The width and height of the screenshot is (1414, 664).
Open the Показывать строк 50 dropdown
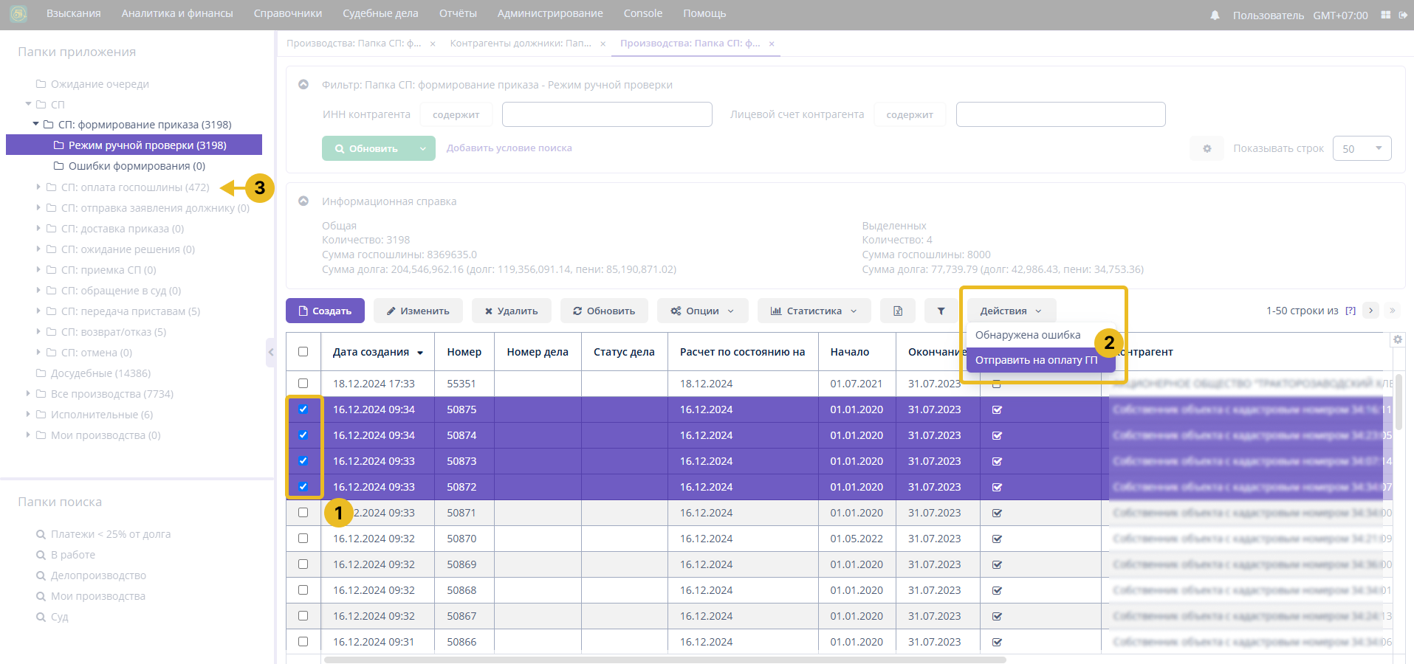(x=1362, y=148)
